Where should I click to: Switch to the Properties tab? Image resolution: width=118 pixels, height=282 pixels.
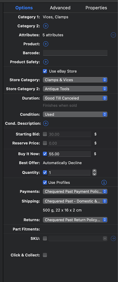tap(96, 8)
